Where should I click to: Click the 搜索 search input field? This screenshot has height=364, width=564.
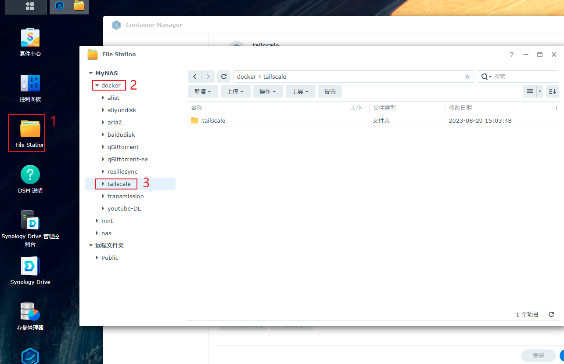[524, 76]
